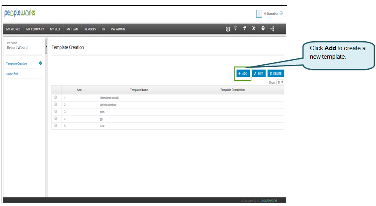This screenshot has width=376, height=206.
Task: Open settings gear next to Hi, Mamatha
Action: point(281,13)
